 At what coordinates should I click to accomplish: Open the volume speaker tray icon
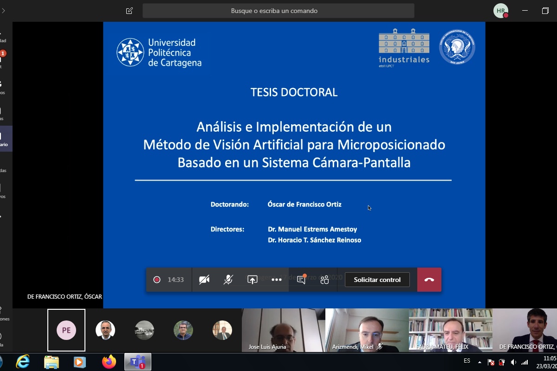(513, 362)
